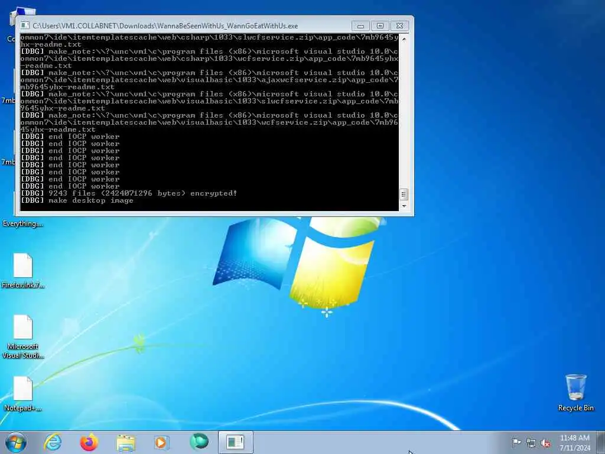The width and height of the screenshot is (605, 454).
Task: Open the clock showing 11:48 AM
Action: pyautogui.click(x=574, y=443)
